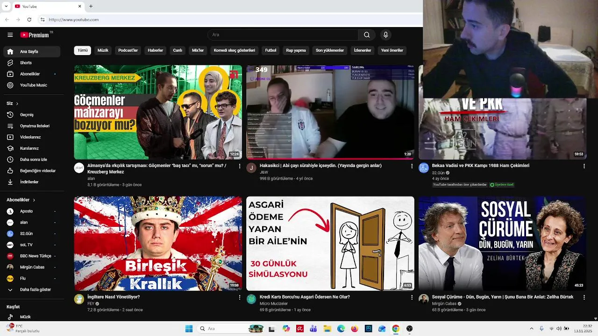Open the new tab plus button
Image resolution: width=598 pixels, height=336 pixels.
click(91, 6)
